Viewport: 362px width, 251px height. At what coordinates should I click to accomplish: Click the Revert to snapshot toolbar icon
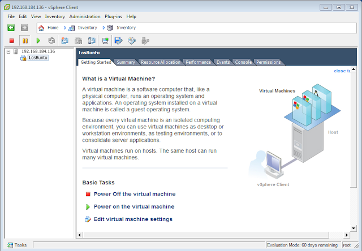click(78, 41)
